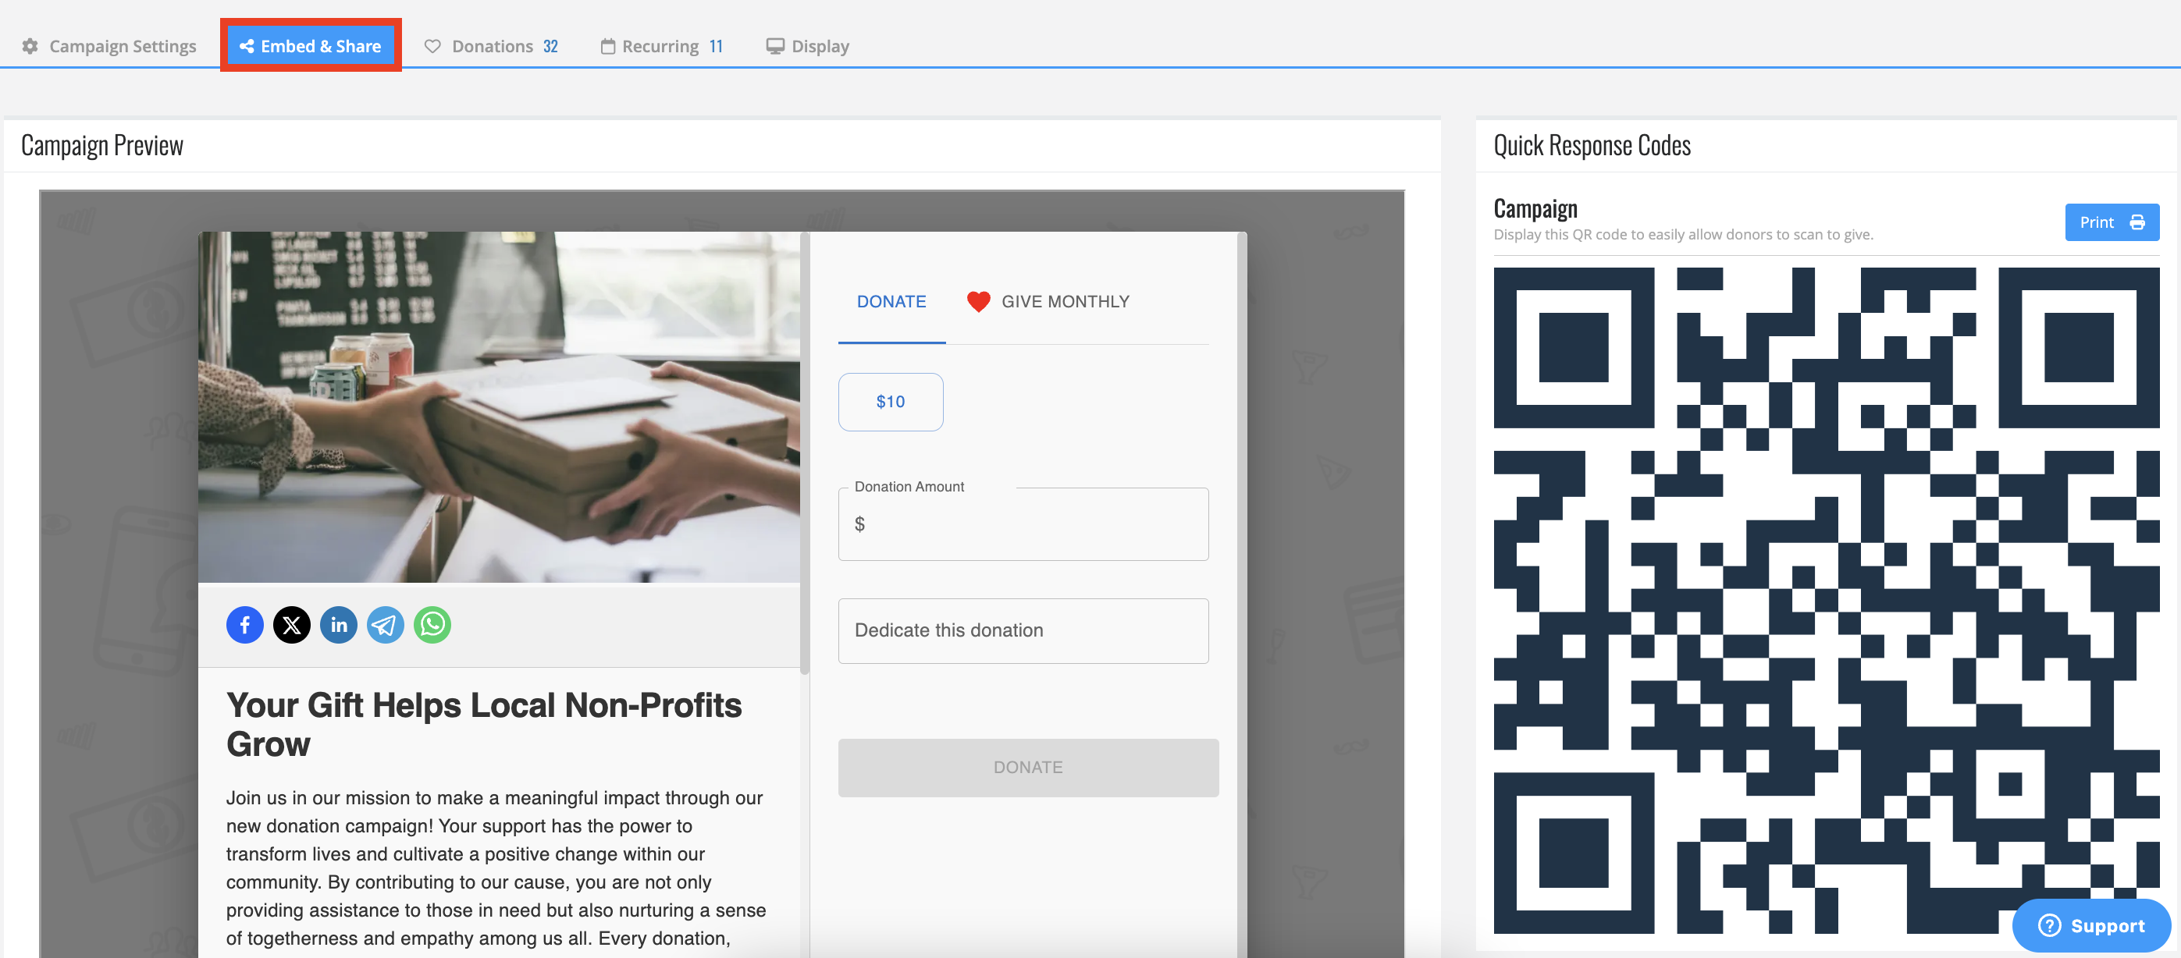
Task: Open the Support help widget
Action: [x=2091, y=925]
